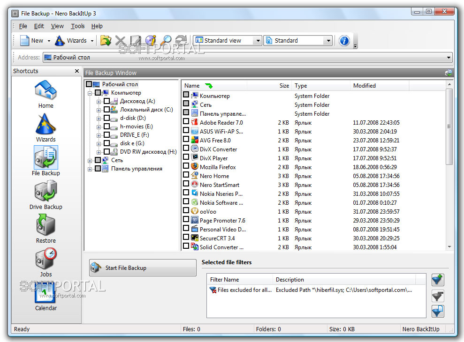The image size is (464, 342).
Task: Tick the d-disk (D:) tree checkbox
Action: click(107, 118)
